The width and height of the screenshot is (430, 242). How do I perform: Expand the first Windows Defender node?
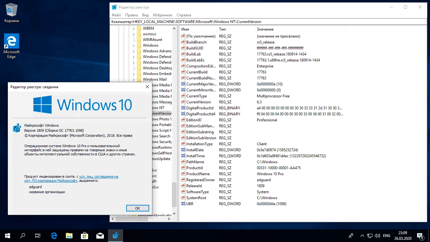(133, 57)
